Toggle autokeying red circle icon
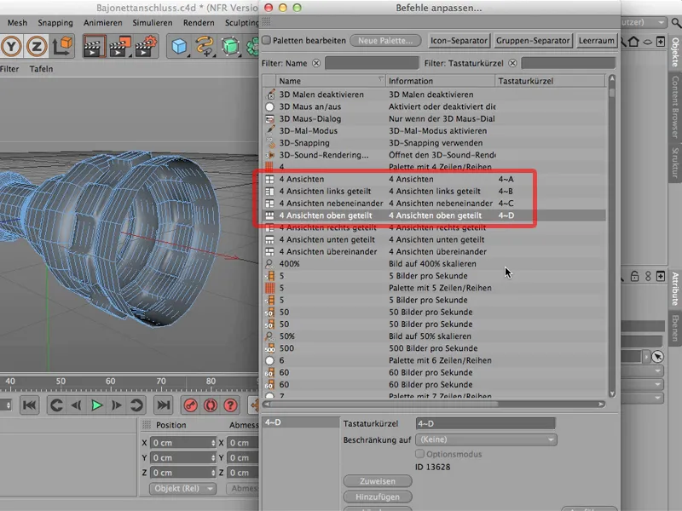The width and height of the screenshot is (682, 511). point(211,405)
